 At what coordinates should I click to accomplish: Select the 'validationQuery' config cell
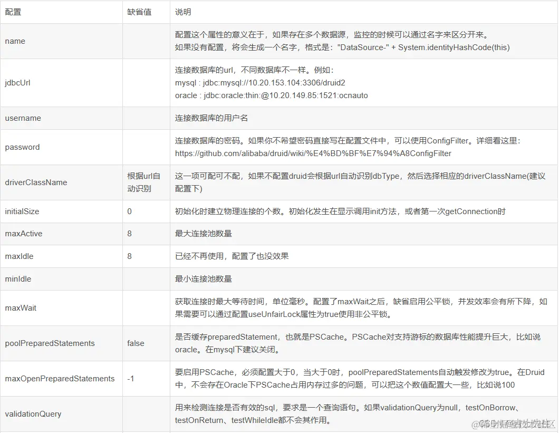[61, 413]
